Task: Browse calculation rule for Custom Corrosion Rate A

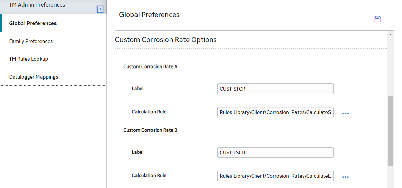Action: tap(345, 113)
